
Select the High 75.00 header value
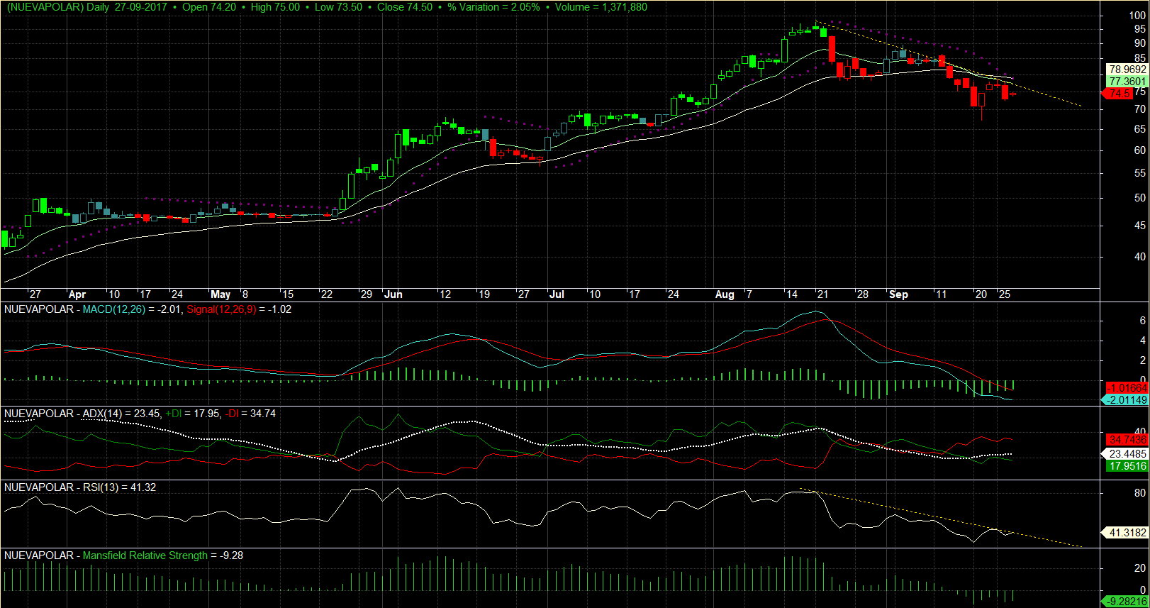275,7
